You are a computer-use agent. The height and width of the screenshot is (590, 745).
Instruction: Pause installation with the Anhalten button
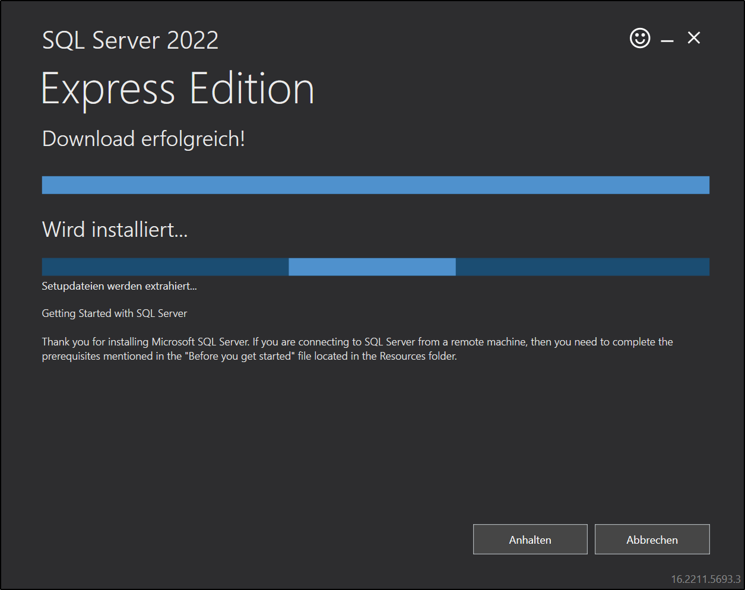tap(530, 540)
